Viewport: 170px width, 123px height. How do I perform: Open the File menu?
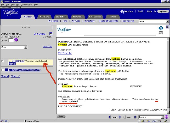[x=2, y=5]
